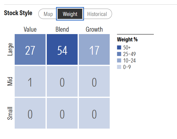The height and width of the screenshot is (139, 177).
Task: Click the Small Blend cell
Action: [x=62, y=114]
